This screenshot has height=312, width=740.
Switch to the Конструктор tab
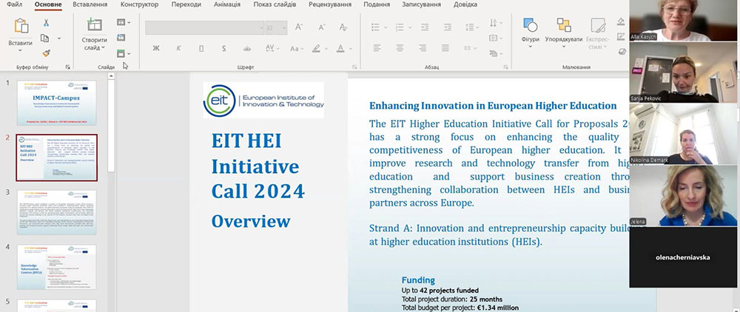(x=139, y=4)
